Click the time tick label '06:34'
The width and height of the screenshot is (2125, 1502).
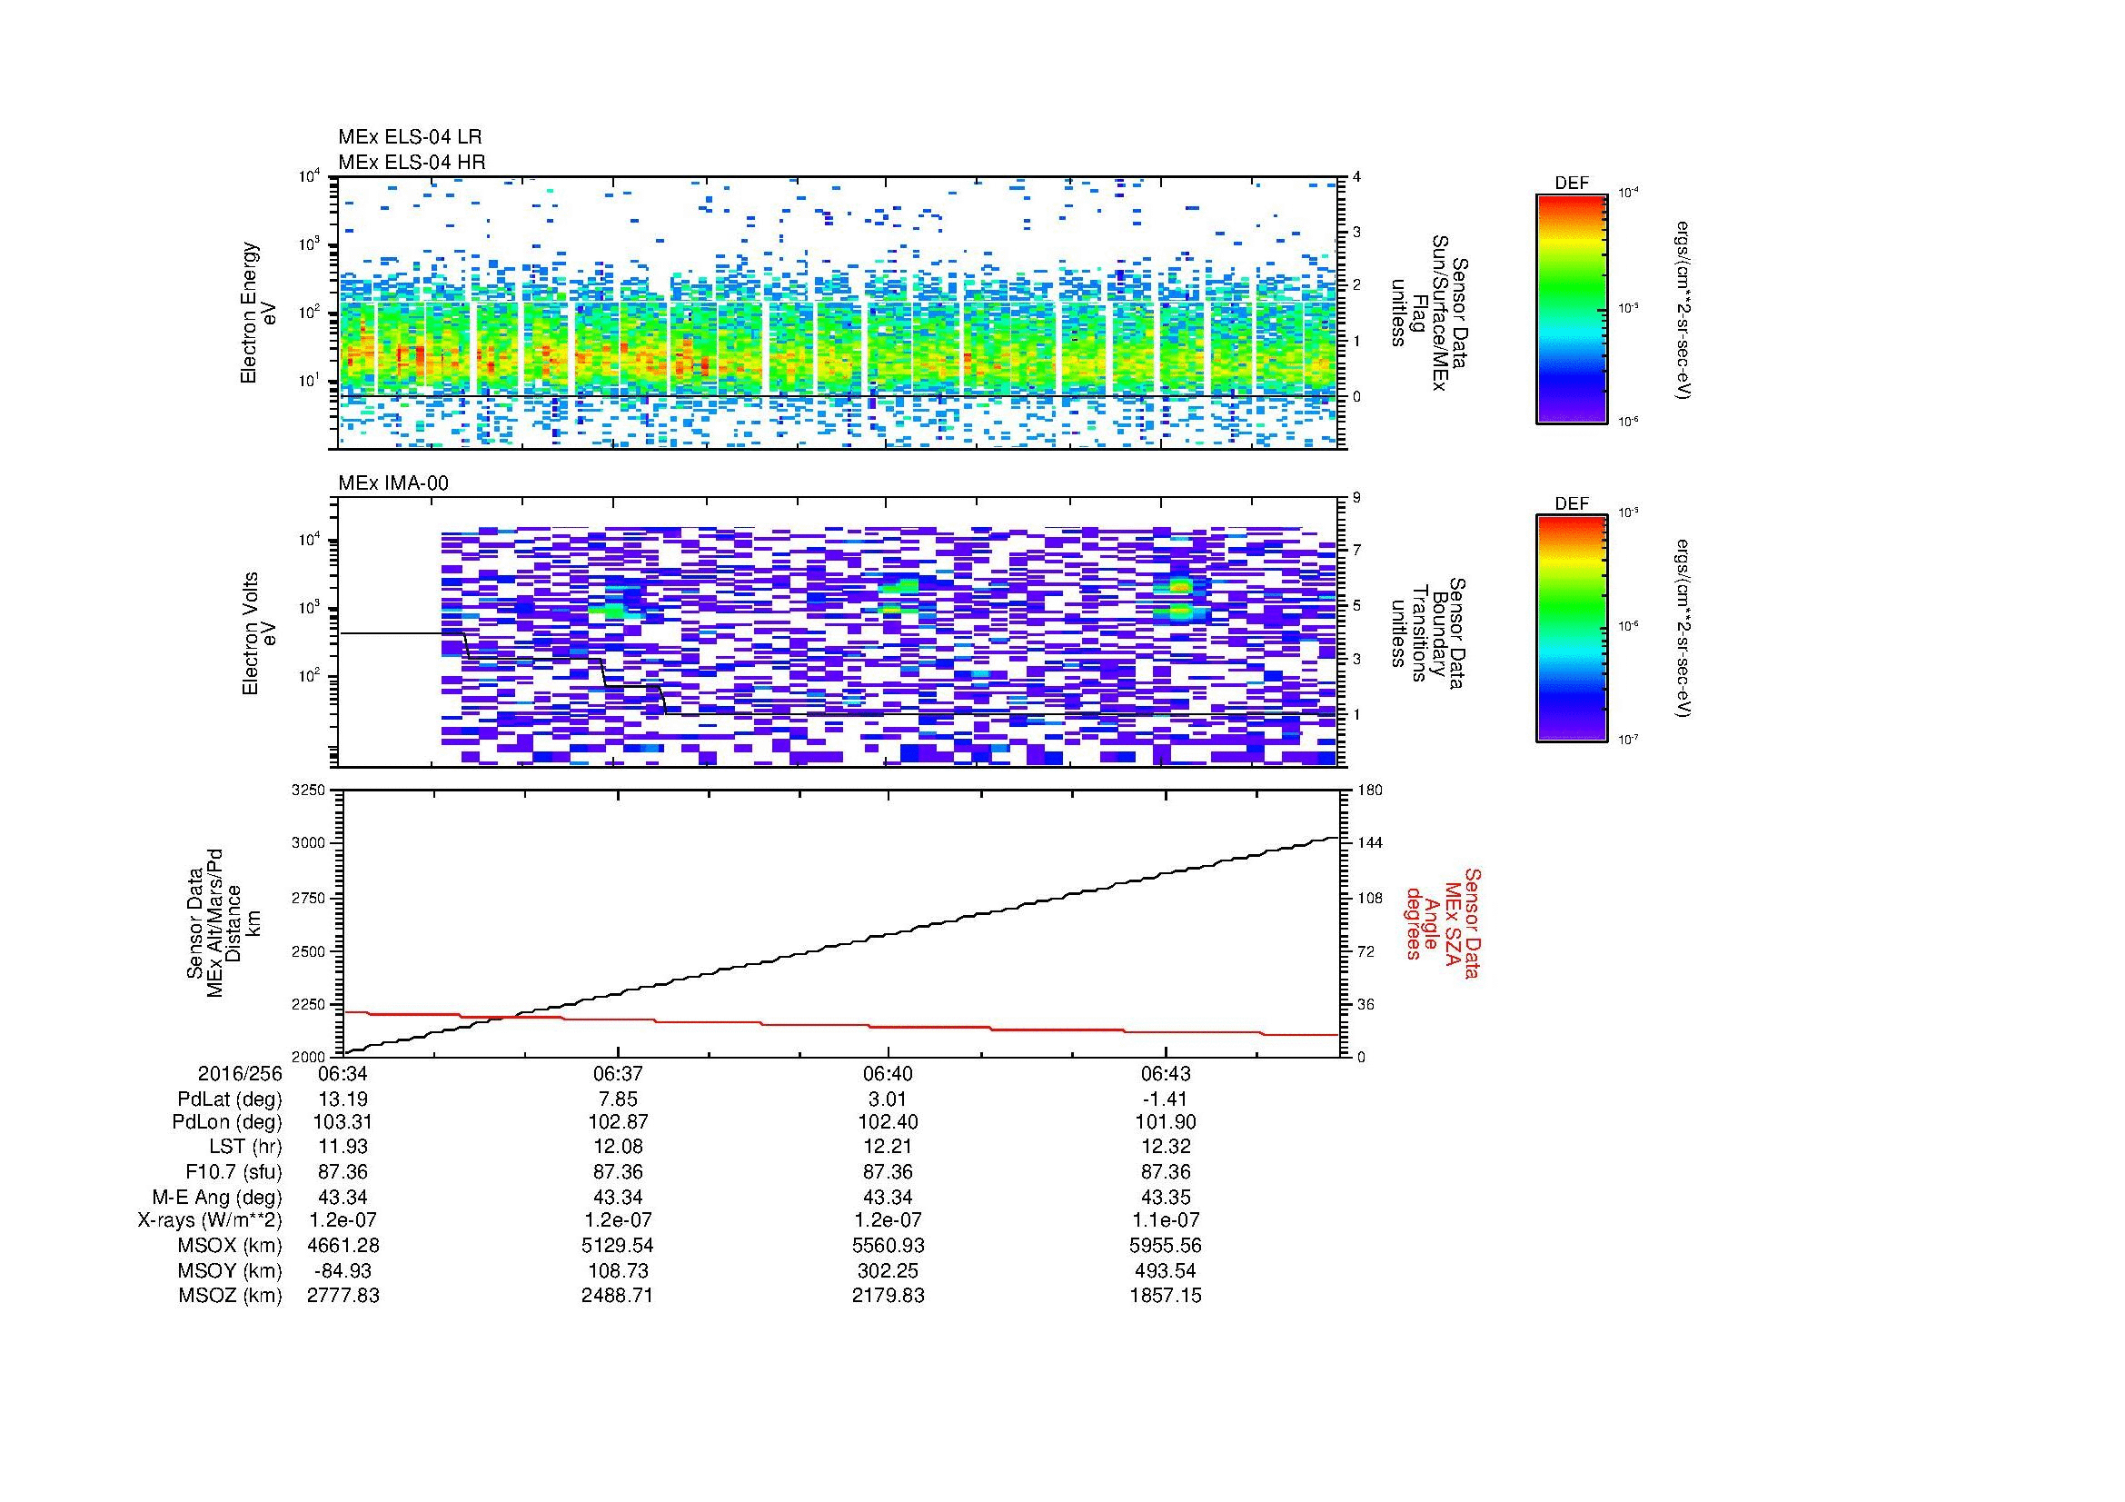pos(343,1073)
